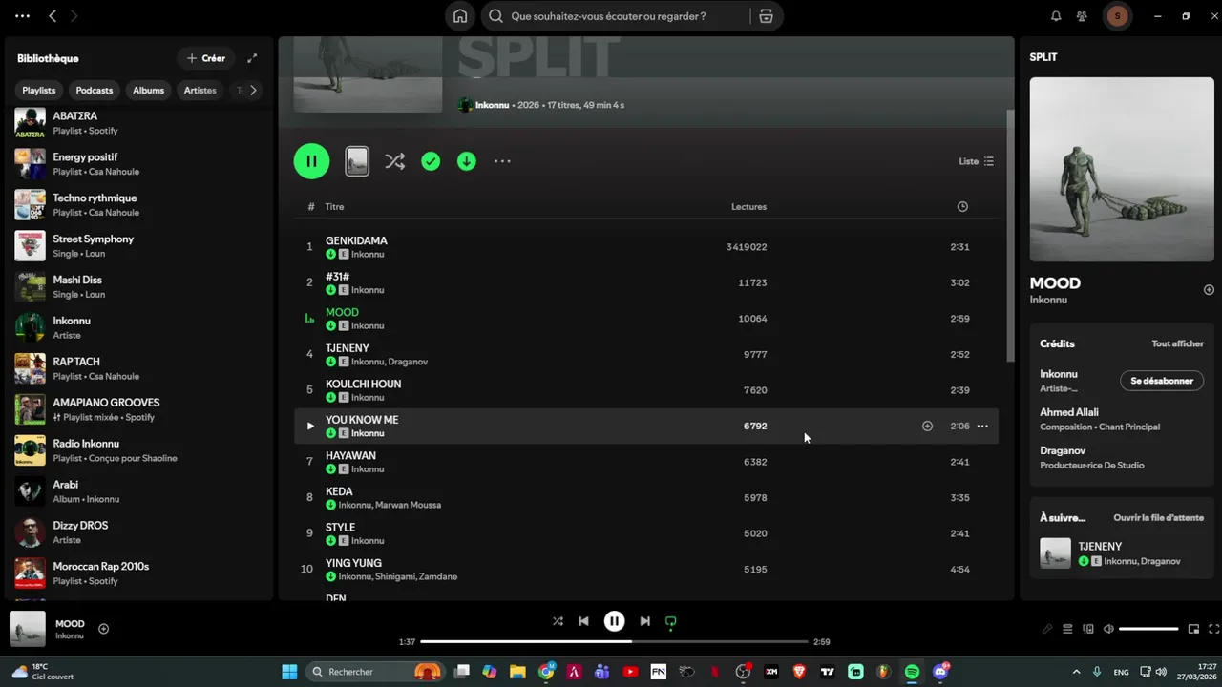Add YOU KNOW ME to liked songs
Viewport: 1222px width, 687px height.
927,426
